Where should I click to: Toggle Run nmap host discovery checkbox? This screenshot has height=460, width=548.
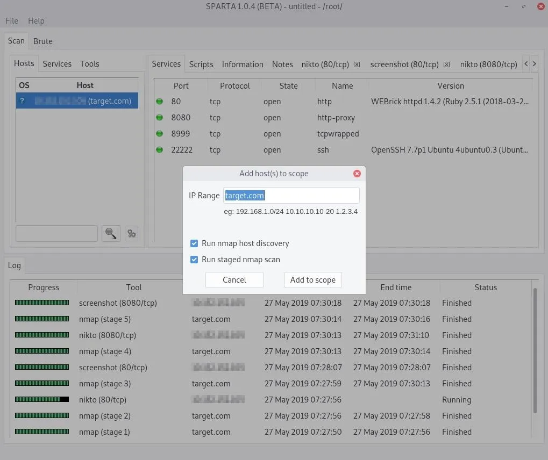(194, 243)
